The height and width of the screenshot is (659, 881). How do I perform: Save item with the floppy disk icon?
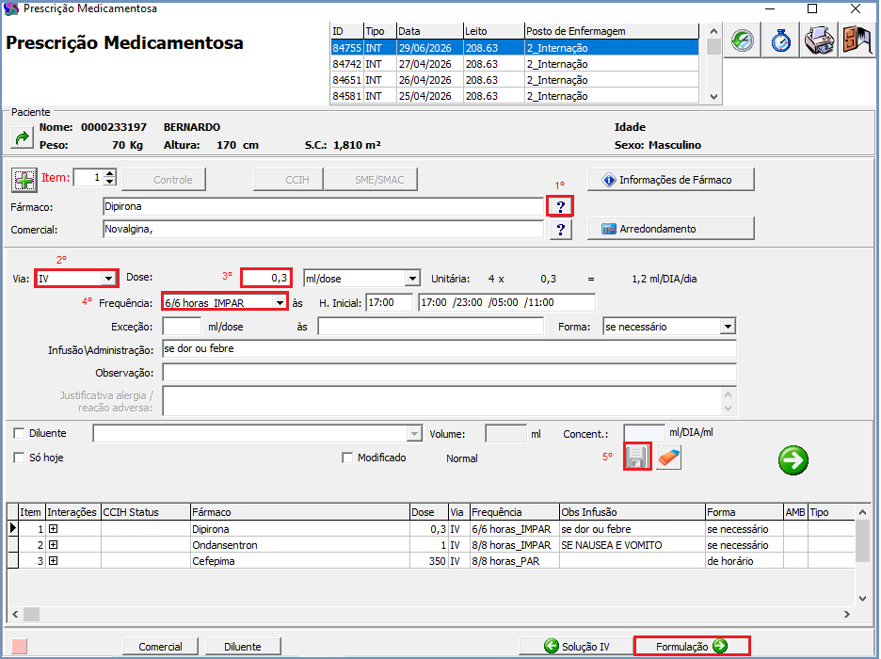(637, 457)
